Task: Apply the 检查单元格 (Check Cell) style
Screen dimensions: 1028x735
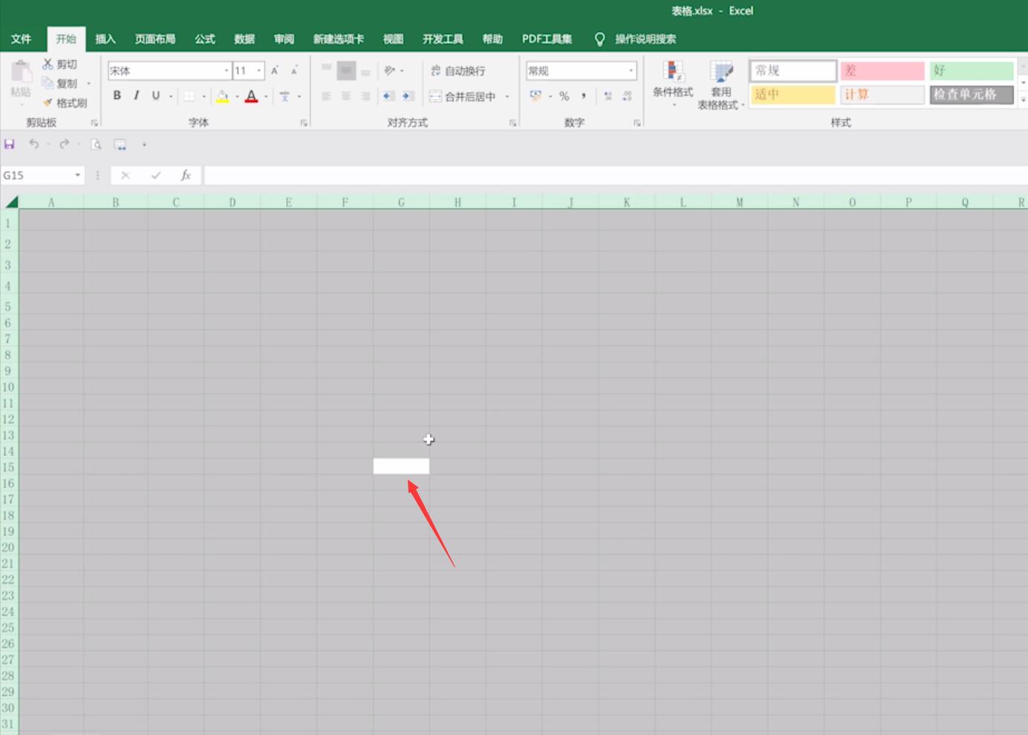Action: [972, 94]
